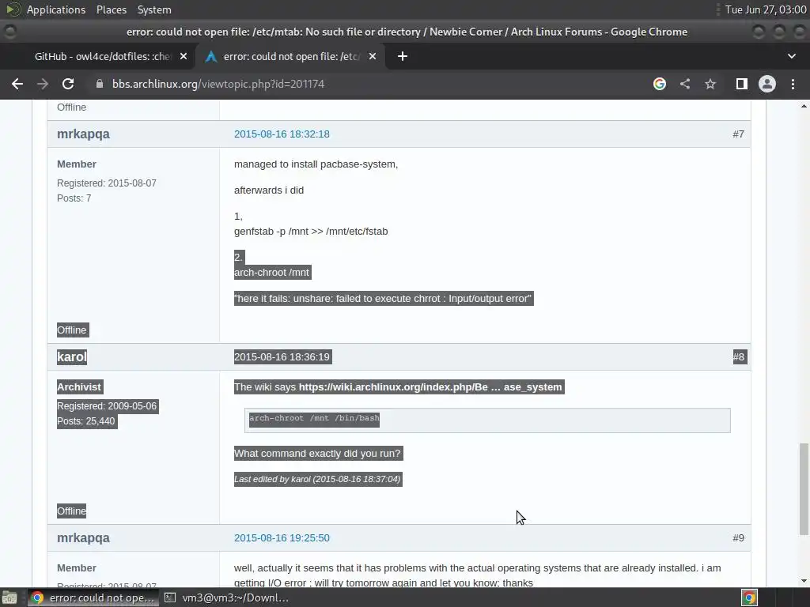Click text 'What command exactly did you run?'
The image size is (810, 607).
317,454
